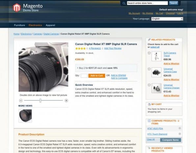The width and height of the screenshot is (196, 153).
Task: Click the image zoom slider handle
Action: tap(40, 101)
